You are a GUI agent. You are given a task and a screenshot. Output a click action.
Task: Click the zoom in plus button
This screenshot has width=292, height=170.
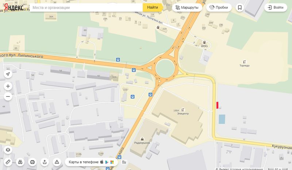pos(8,86)
